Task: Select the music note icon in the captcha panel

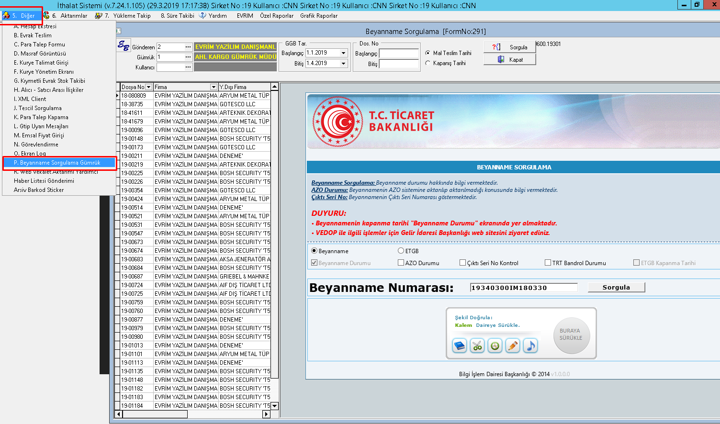Action: (530, 346)
